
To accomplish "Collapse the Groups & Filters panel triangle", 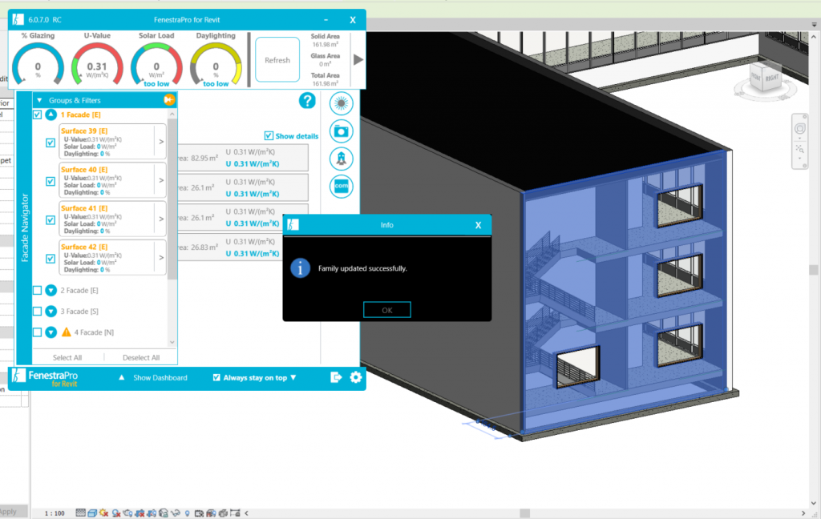I will [x=39, y=100].
